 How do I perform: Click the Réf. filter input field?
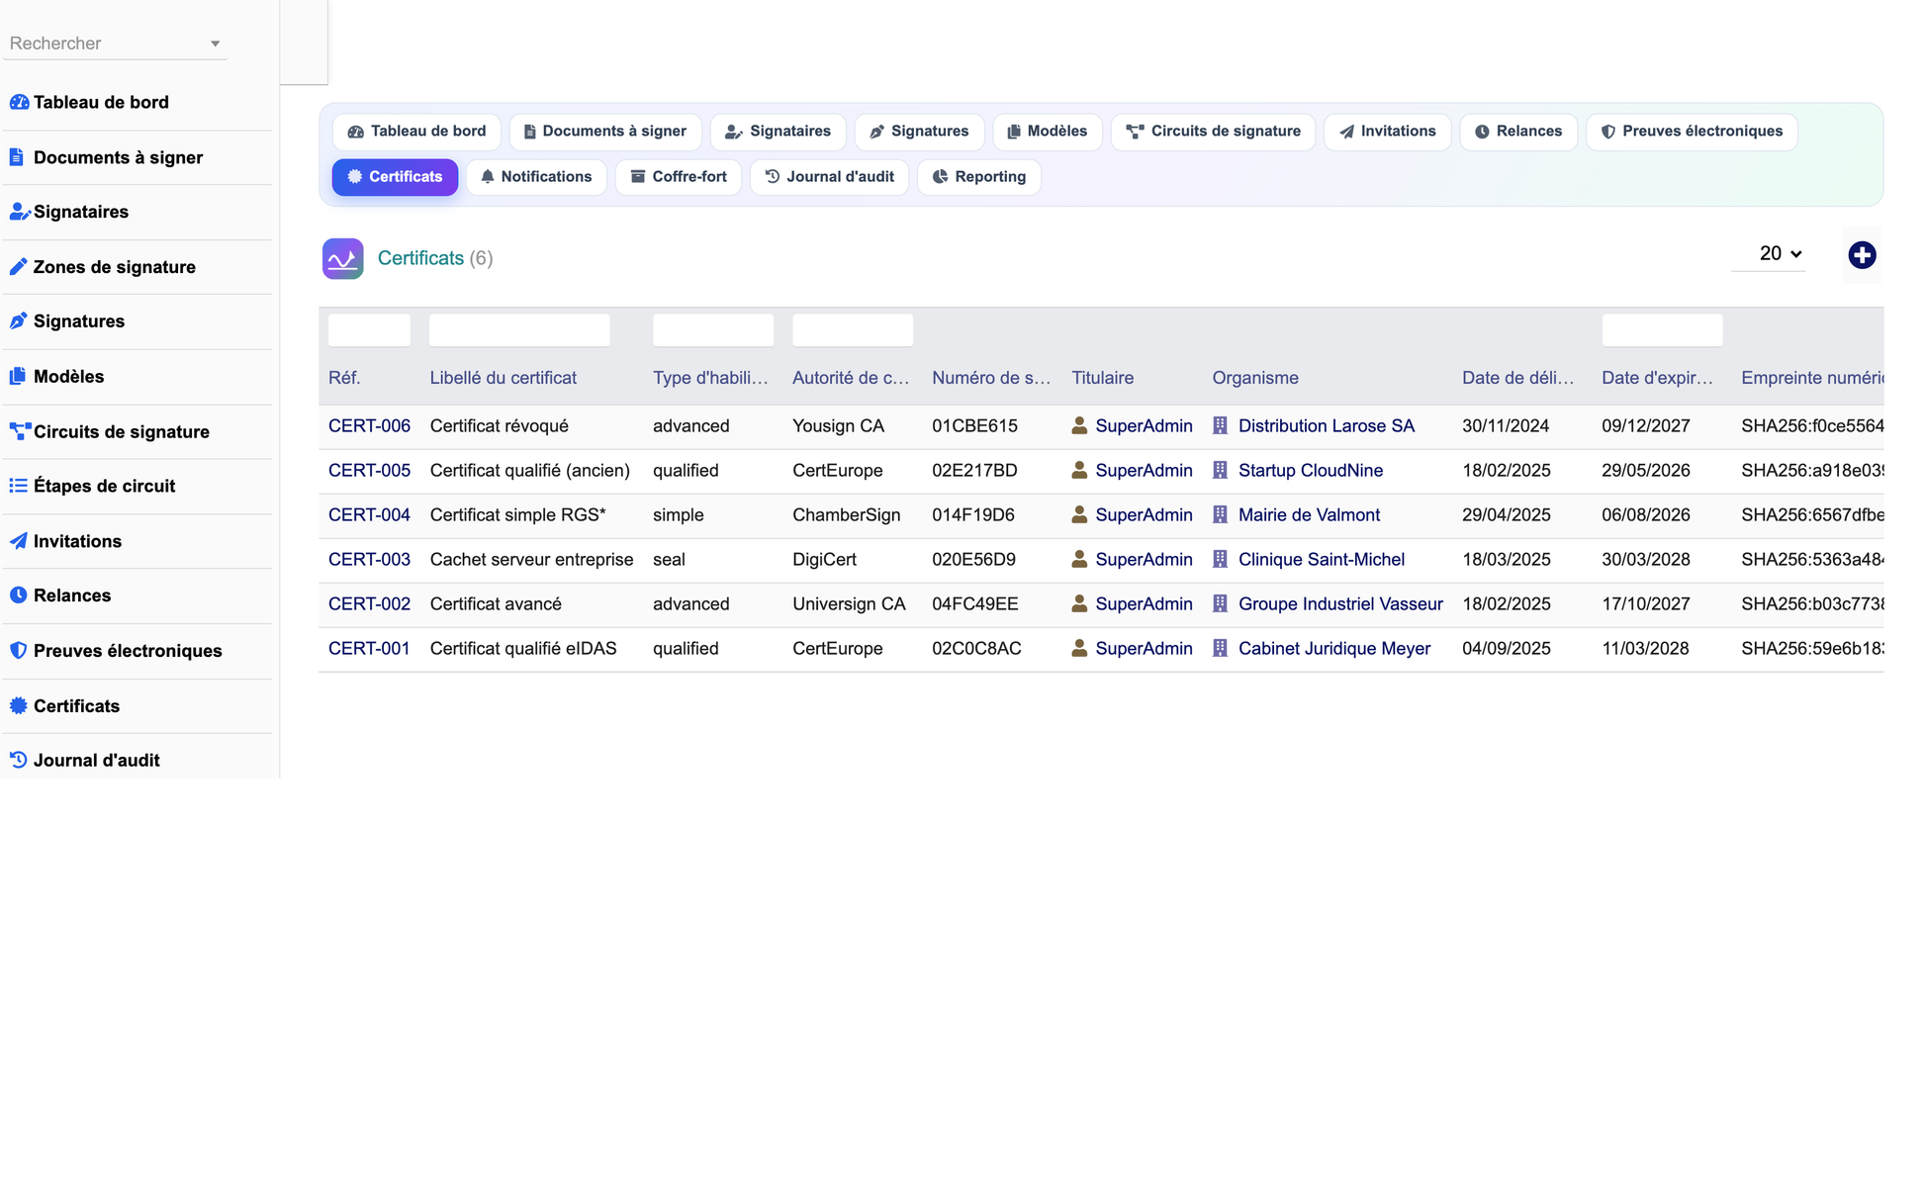tap(369, 329)
